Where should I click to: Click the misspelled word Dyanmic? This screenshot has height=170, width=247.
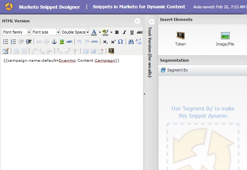(67, 61)
